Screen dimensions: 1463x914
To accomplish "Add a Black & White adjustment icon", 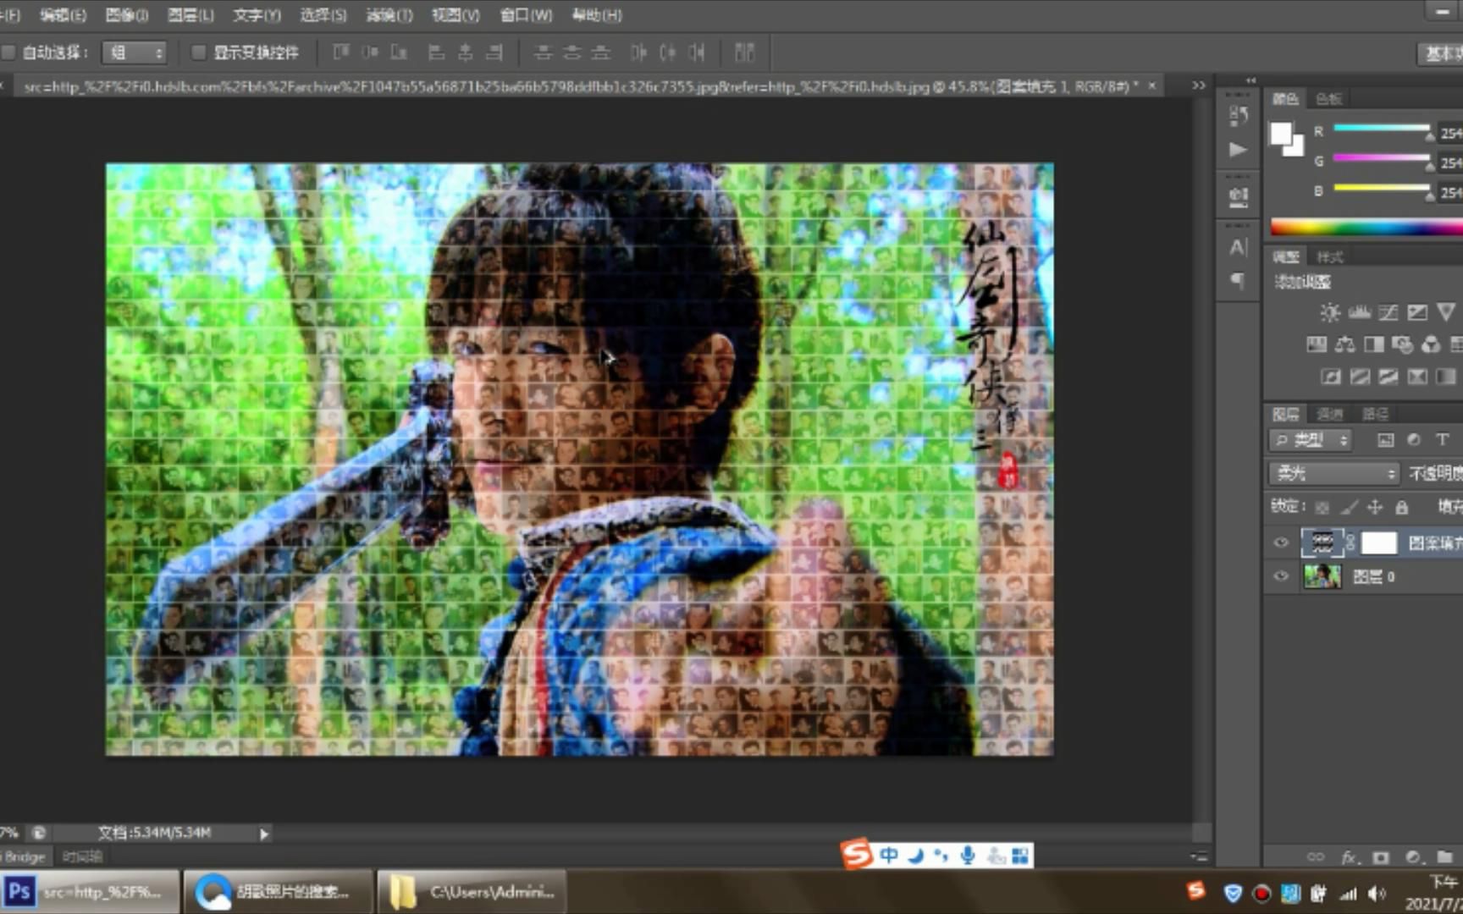I will pos(1373,344).
